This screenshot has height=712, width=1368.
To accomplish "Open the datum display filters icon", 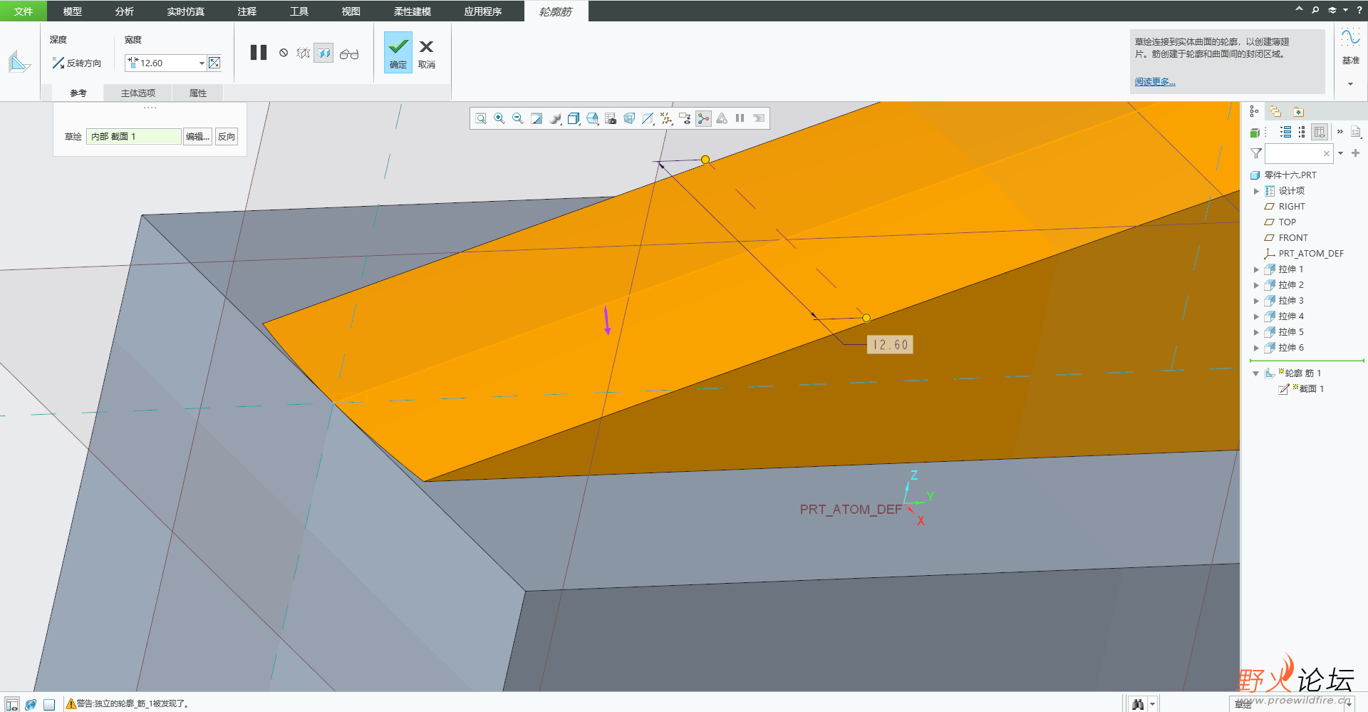I will point(666,118).
